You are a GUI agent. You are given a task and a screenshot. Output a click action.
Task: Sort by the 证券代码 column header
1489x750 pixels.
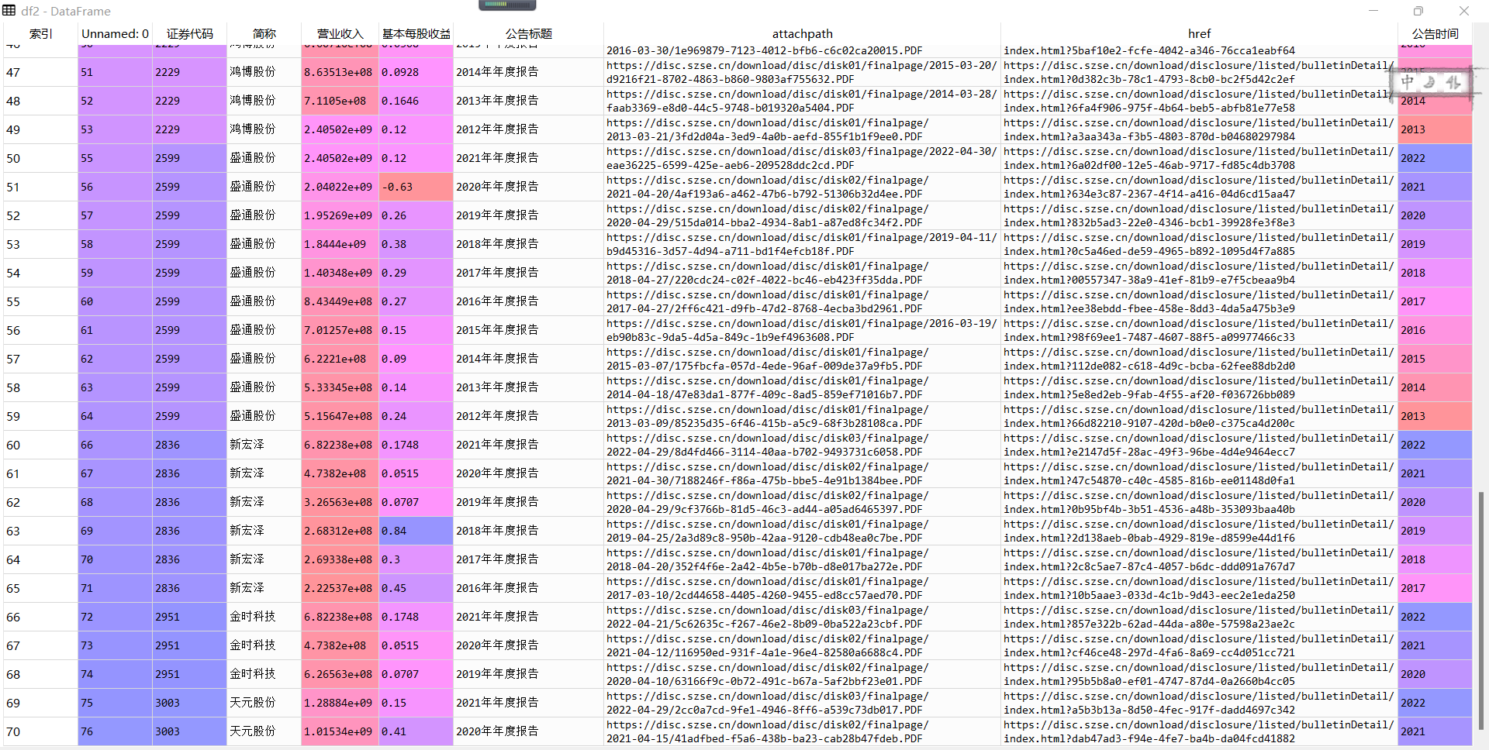(x=189, y=33)
